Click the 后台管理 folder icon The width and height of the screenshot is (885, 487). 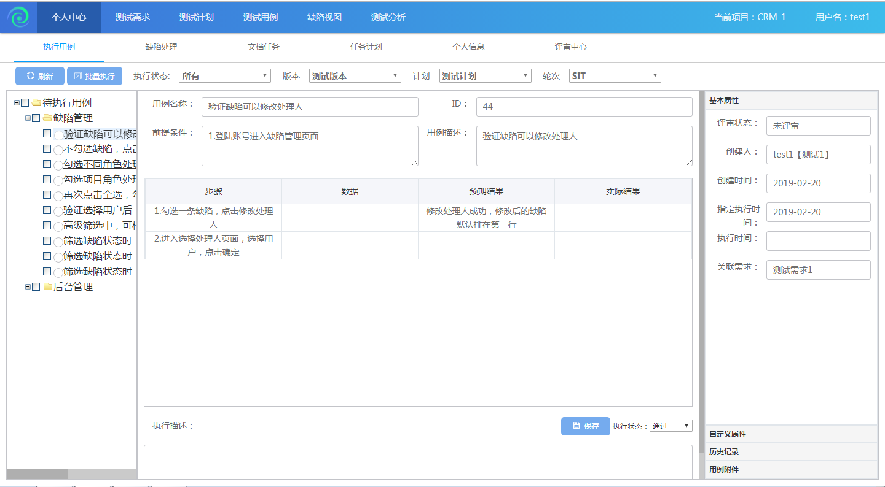click(47, 287)
